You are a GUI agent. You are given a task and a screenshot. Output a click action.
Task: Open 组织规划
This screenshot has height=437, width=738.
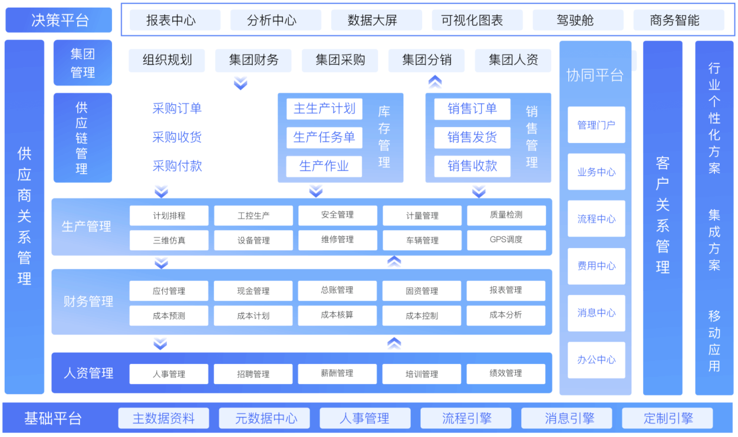click(x=167, y=60)
